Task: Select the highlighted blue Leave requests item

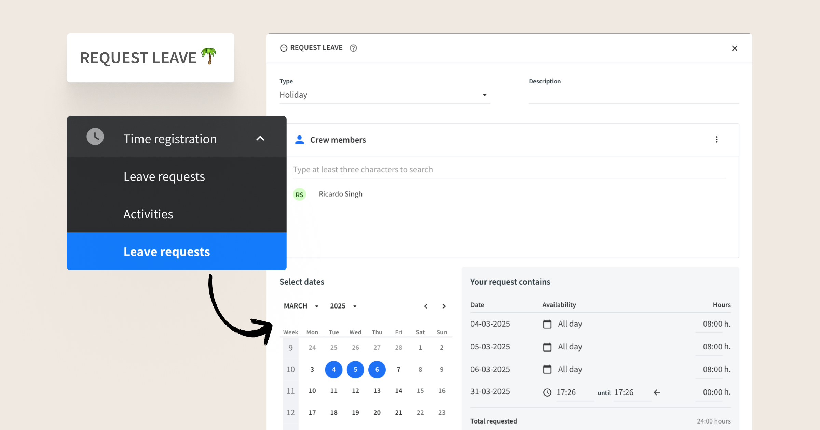Action: pos(167,252)
